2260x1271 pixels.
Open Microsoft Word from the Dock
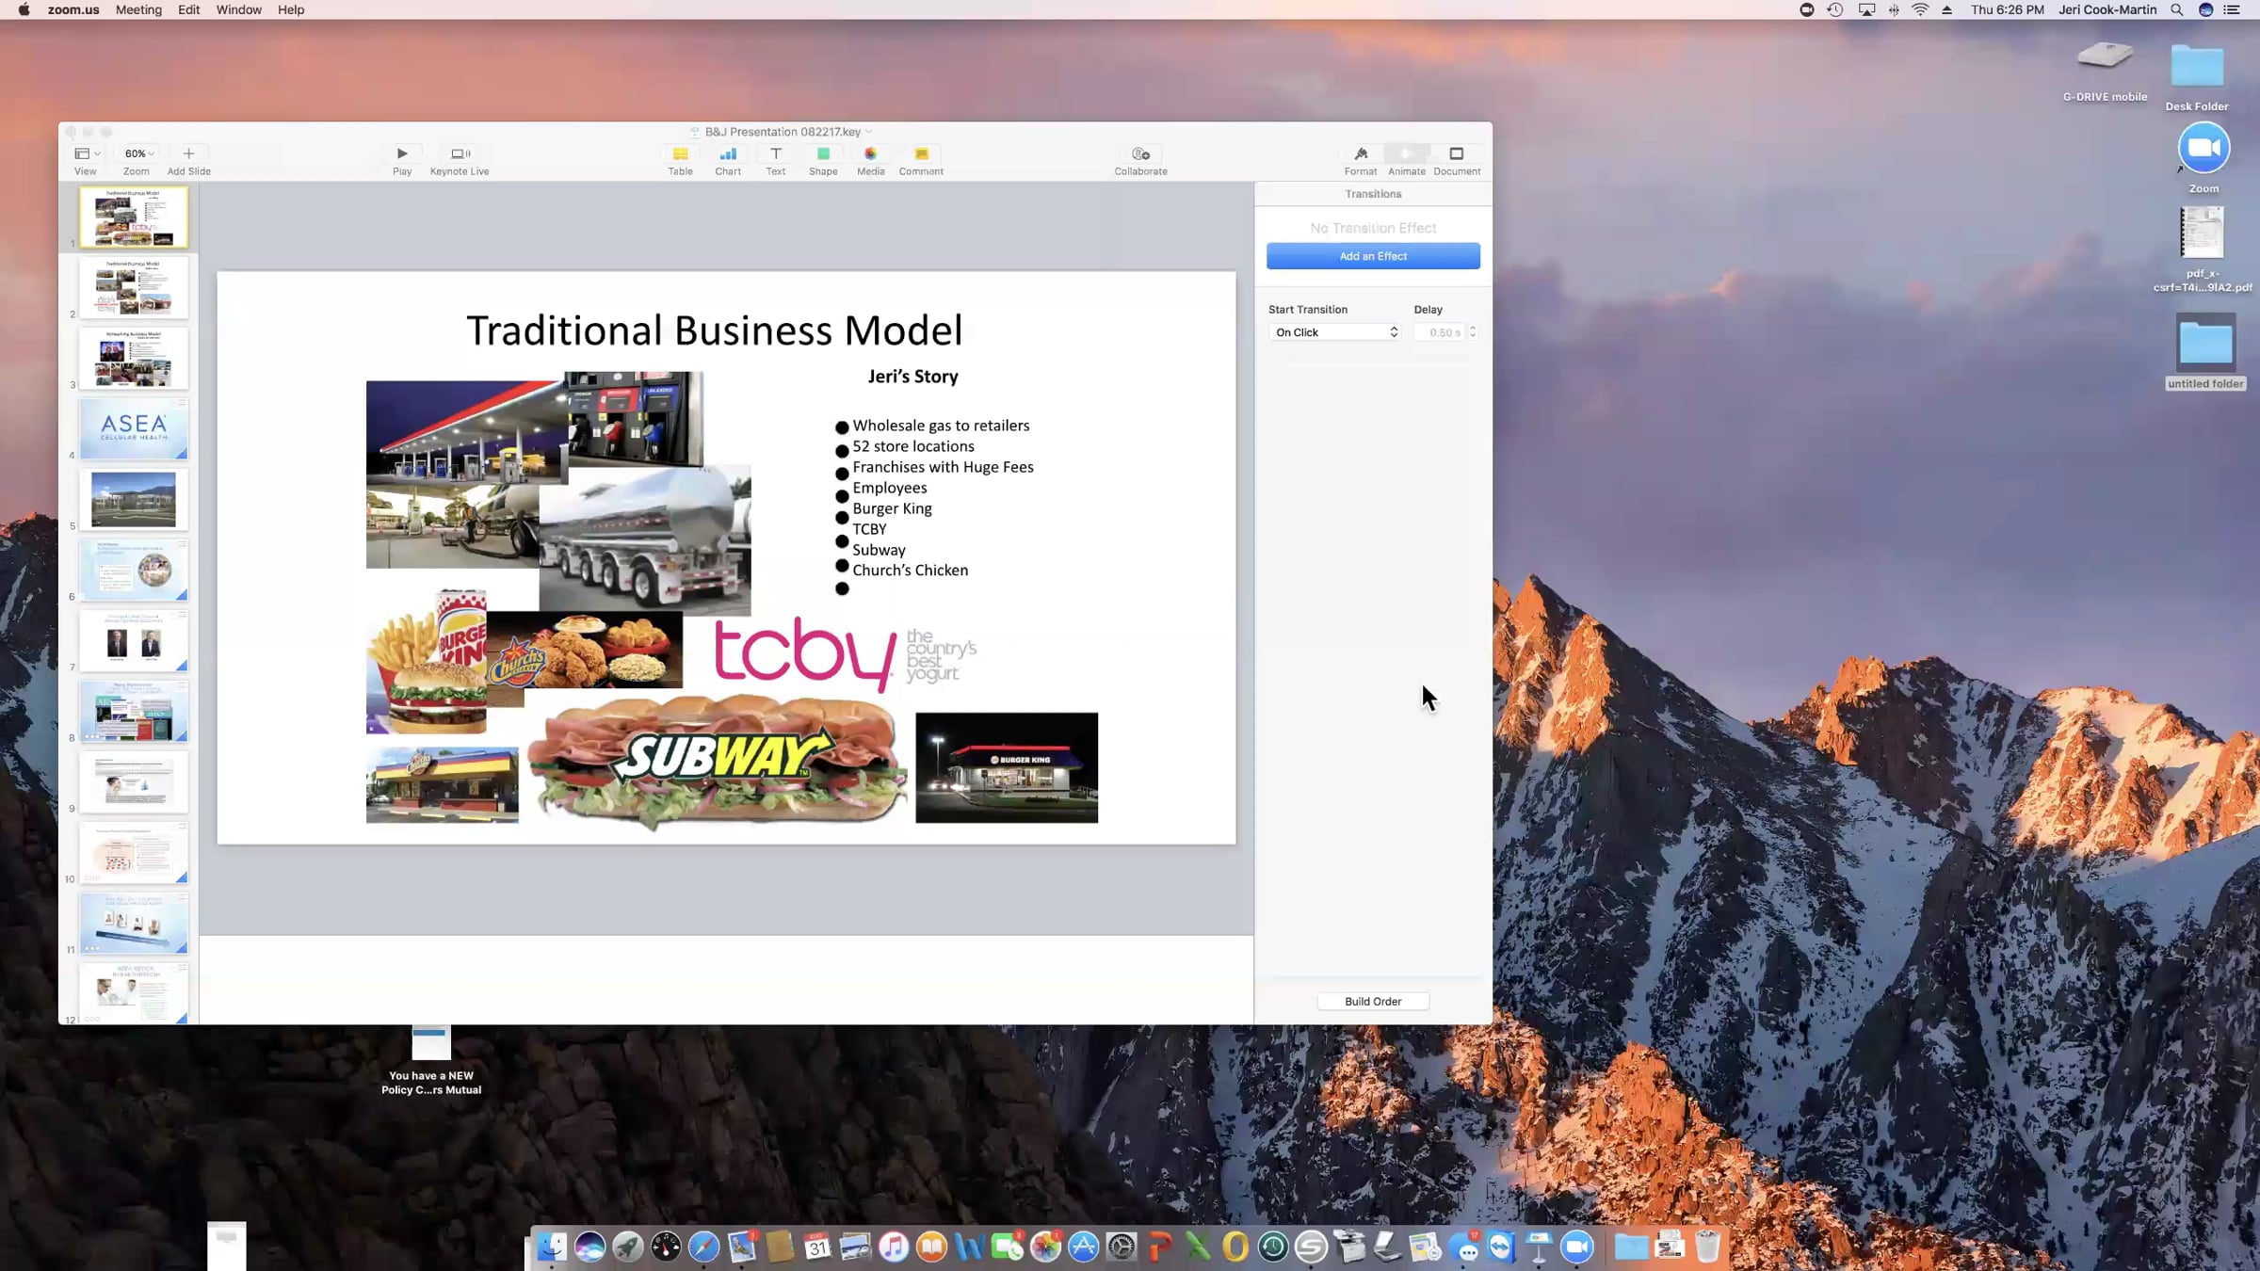point(970,1247)
